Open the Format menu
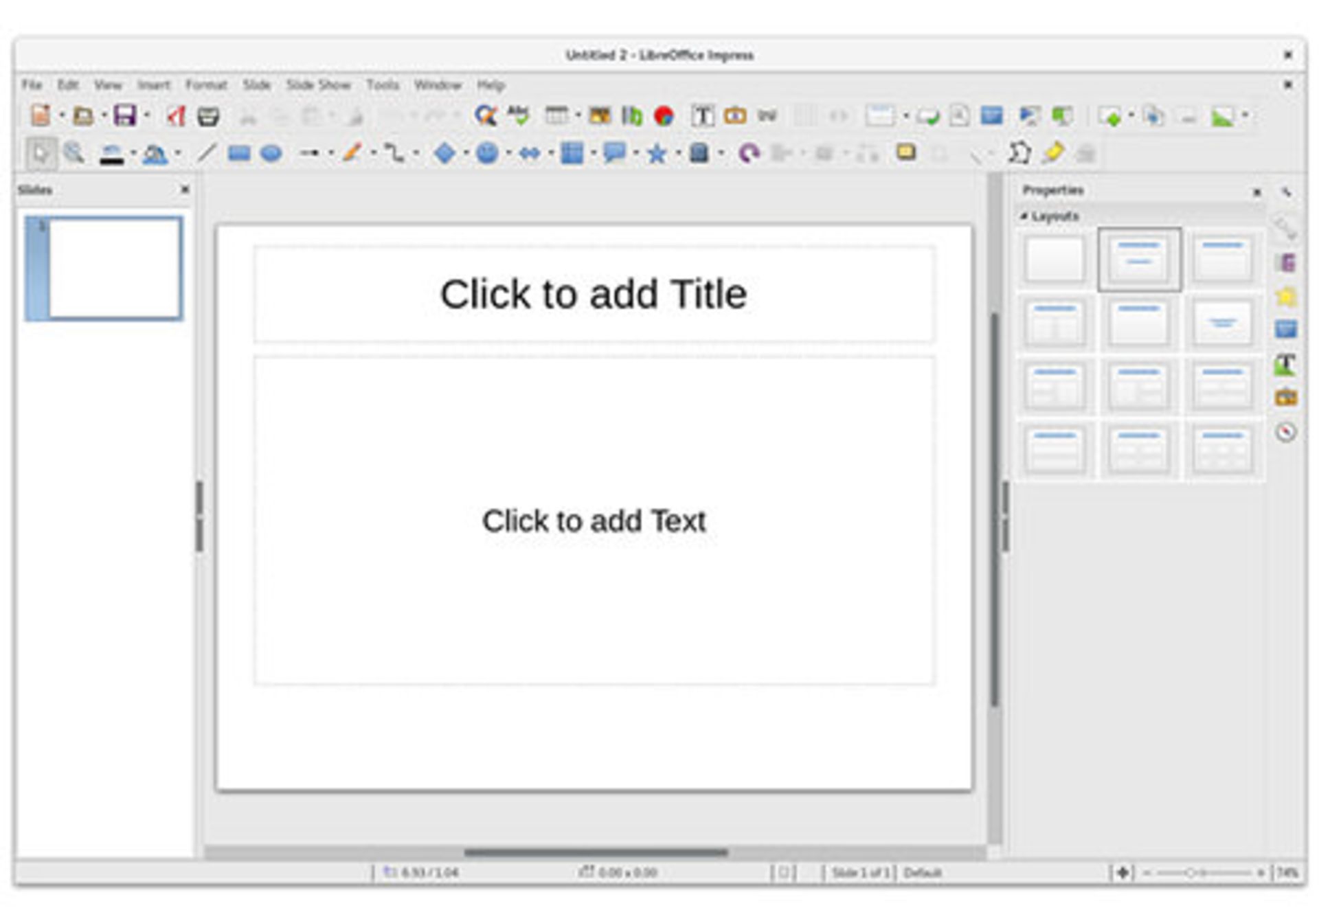This screenshot has width=1319, height=923. click(x=206, y=85)
